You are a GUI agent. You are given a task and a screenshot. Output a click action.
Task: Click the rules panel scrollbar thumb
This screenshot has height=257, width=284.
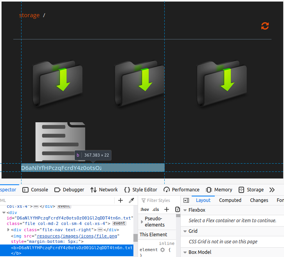[178, 216]
